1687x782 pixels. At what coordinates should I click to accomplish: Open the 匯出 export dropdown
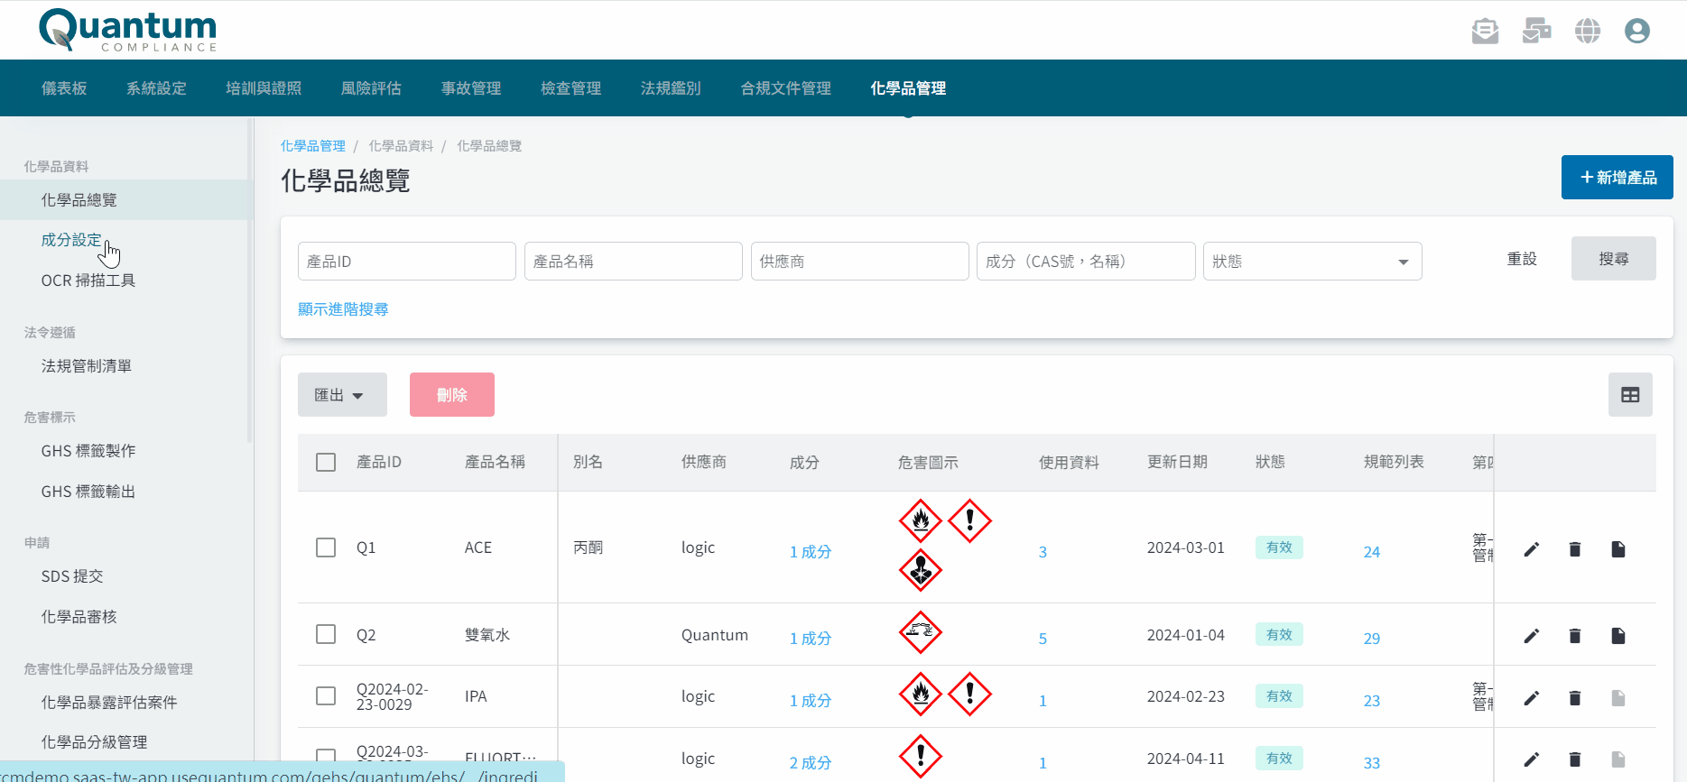tap(341, 395)
